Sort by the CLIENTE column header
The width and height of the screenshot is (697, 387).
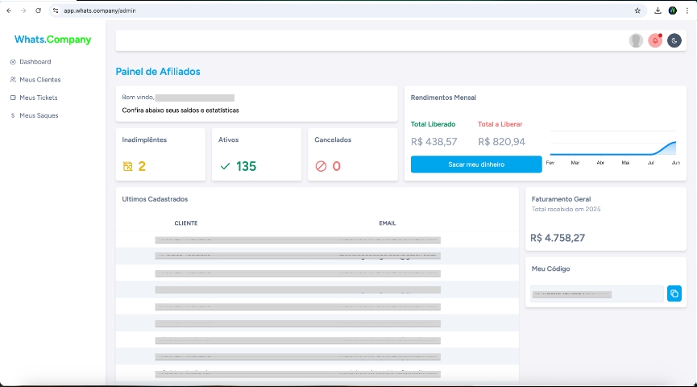pos(185,223)
